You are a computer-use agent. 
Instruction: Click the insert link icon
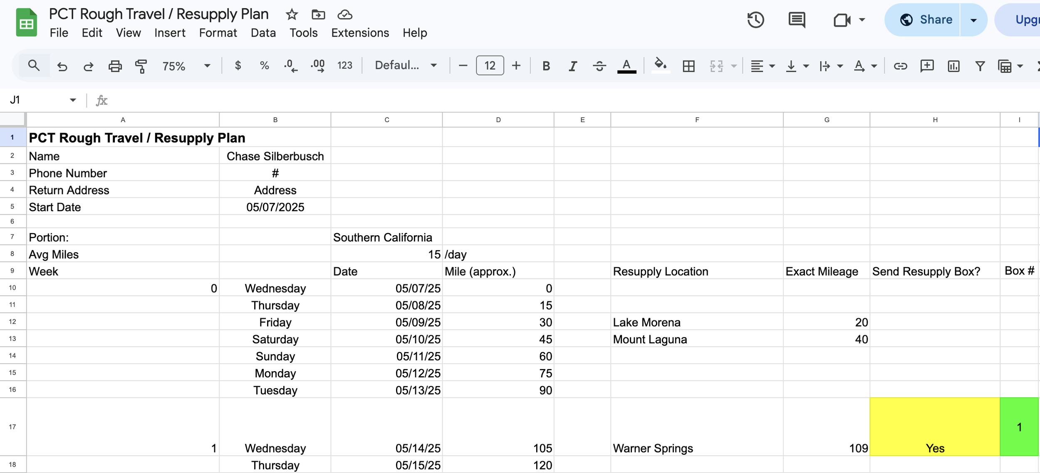click(x=900, y=66)
